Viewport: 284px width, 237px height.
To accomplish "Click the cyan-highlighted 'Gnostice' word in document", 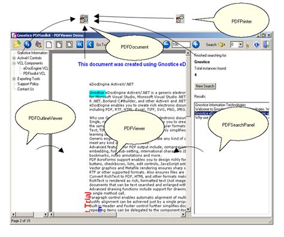I will point(97,92).
